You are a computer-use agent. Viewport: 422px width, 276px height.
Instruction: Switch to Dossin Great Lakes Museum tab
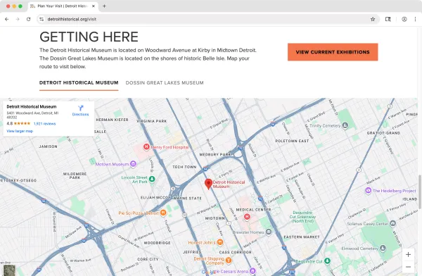(x=165, y=83)
